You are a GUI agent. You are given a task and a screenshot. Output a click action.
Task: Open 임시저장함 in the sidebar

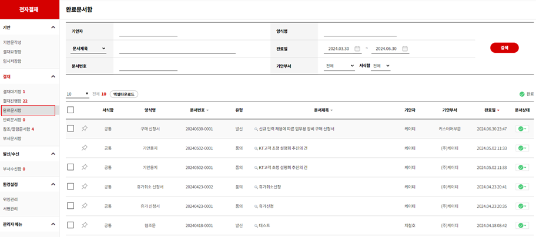(x=12, y=61)
